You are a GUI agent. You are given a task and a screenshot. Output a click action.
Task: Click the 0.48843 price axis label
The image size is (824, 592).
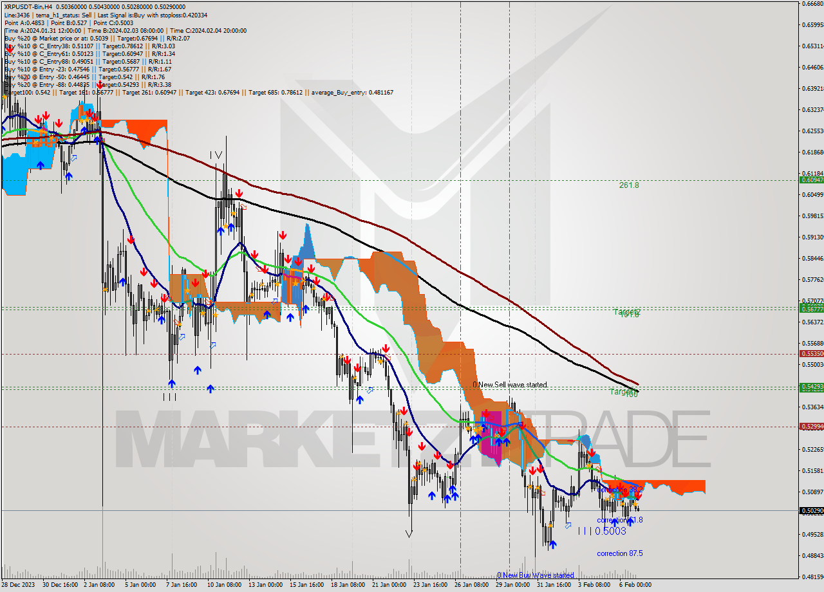[x=812, y=555]
